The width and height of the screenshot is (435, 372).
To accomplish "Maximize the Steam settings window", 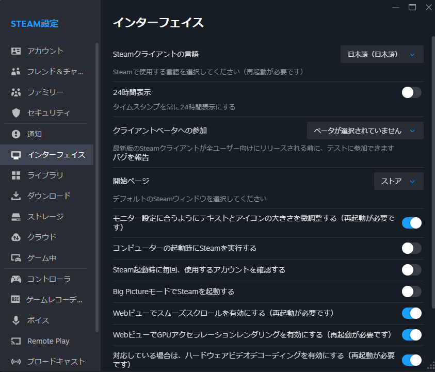I will (412, 8).
